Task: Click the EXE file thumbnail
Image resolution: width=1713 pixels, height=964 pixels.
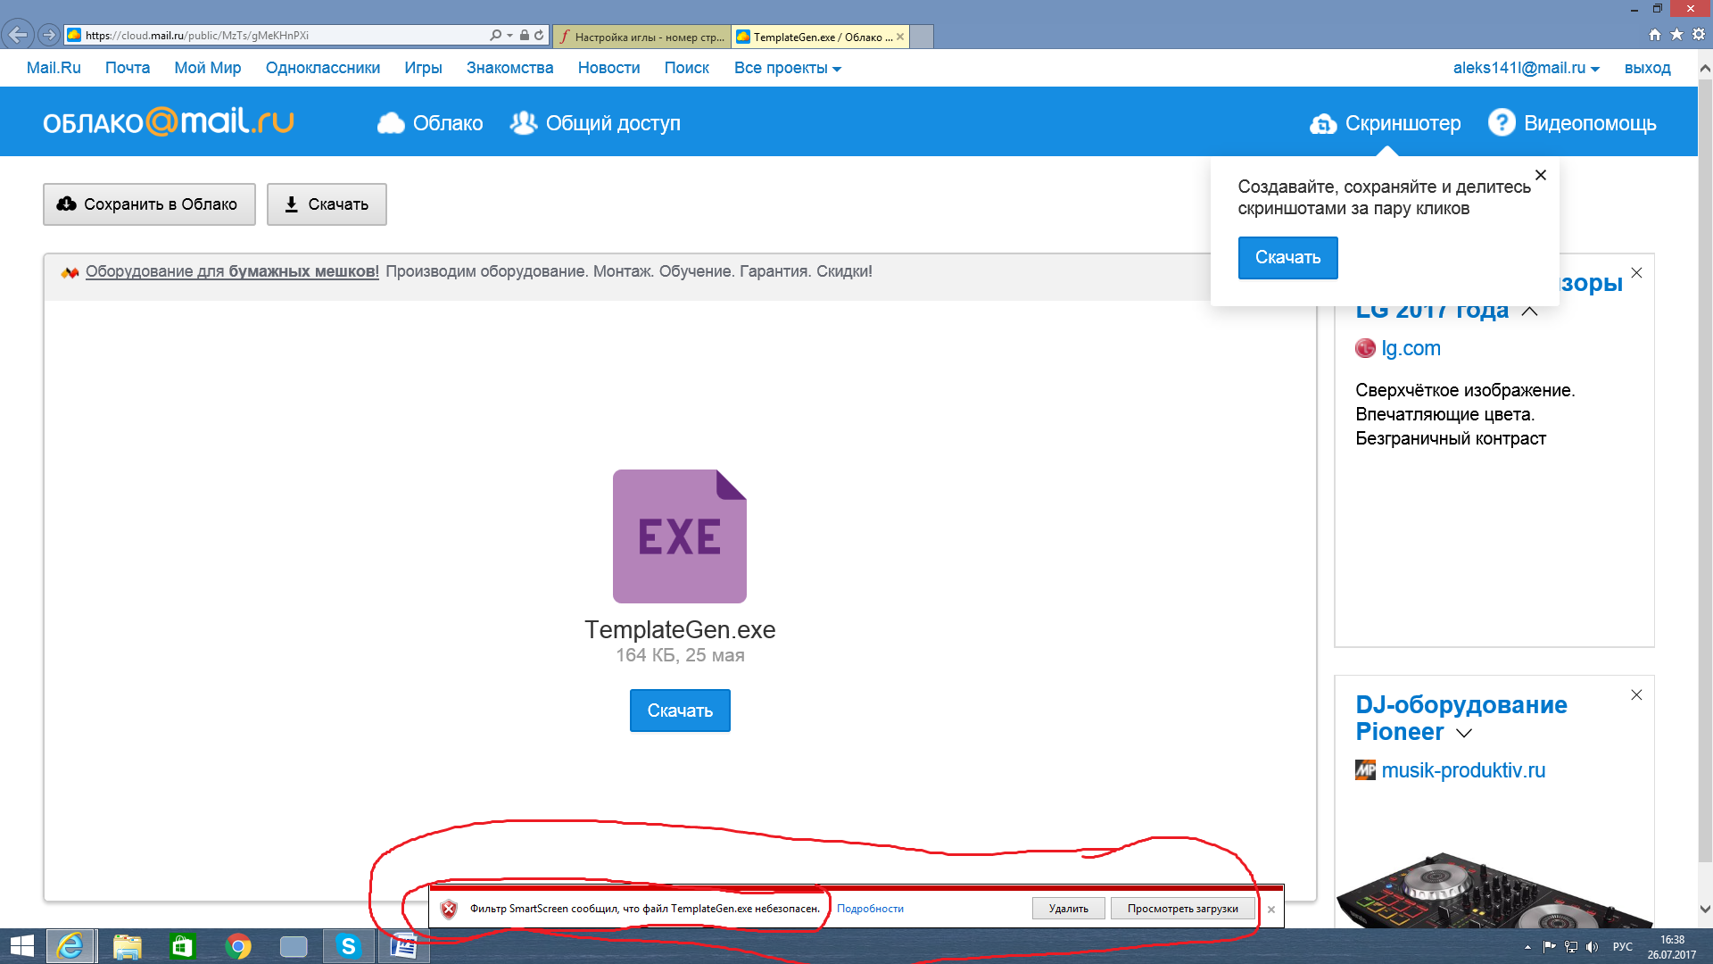Action: 679,536
